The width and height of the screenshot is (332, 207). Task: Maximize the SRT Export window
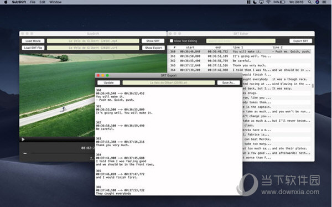[x=107, y=75]
